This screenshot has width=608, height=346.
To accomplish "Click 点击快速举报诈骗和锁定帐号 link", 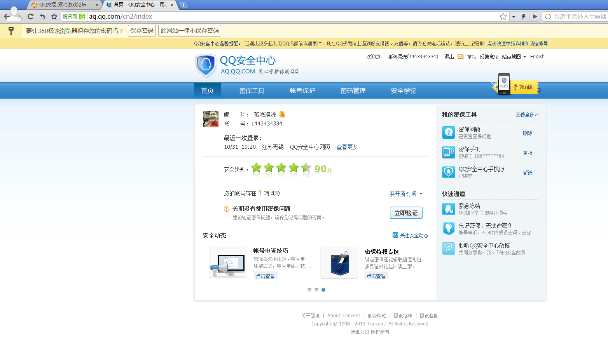I will (517, 43).
